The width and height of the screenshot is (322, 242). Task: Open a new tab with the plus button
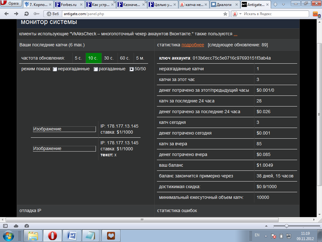click(275, 4)
